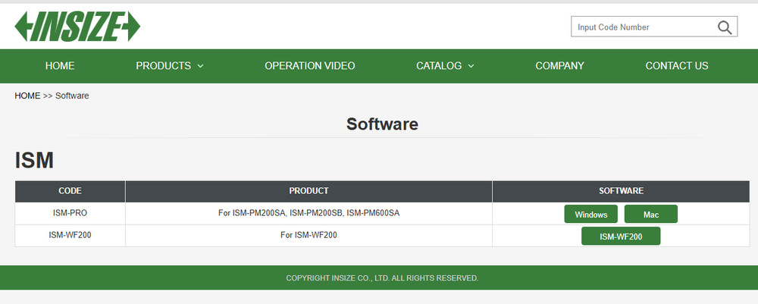Expand the chevron arrow beside PRODUCTS

(201, 67)
